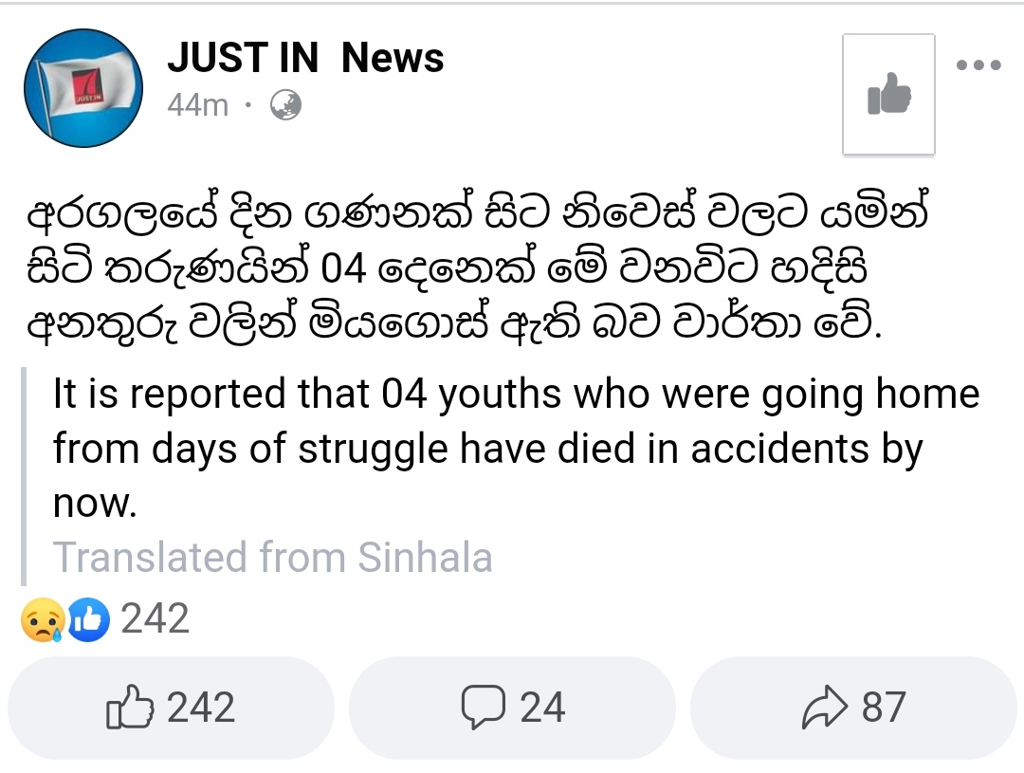Viewport: 1024px width, 773px height.
Task: Open the JUST IN News page name
Action: coord(305,58)
